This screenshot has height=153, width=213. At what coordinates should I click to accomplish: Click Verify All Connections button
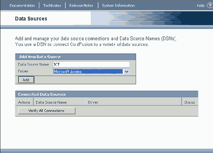click(x=47, y=111)
